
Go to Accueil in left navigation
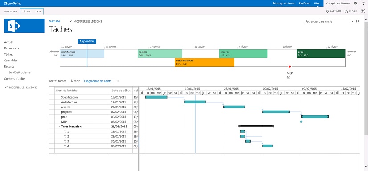tap(9, 42)
